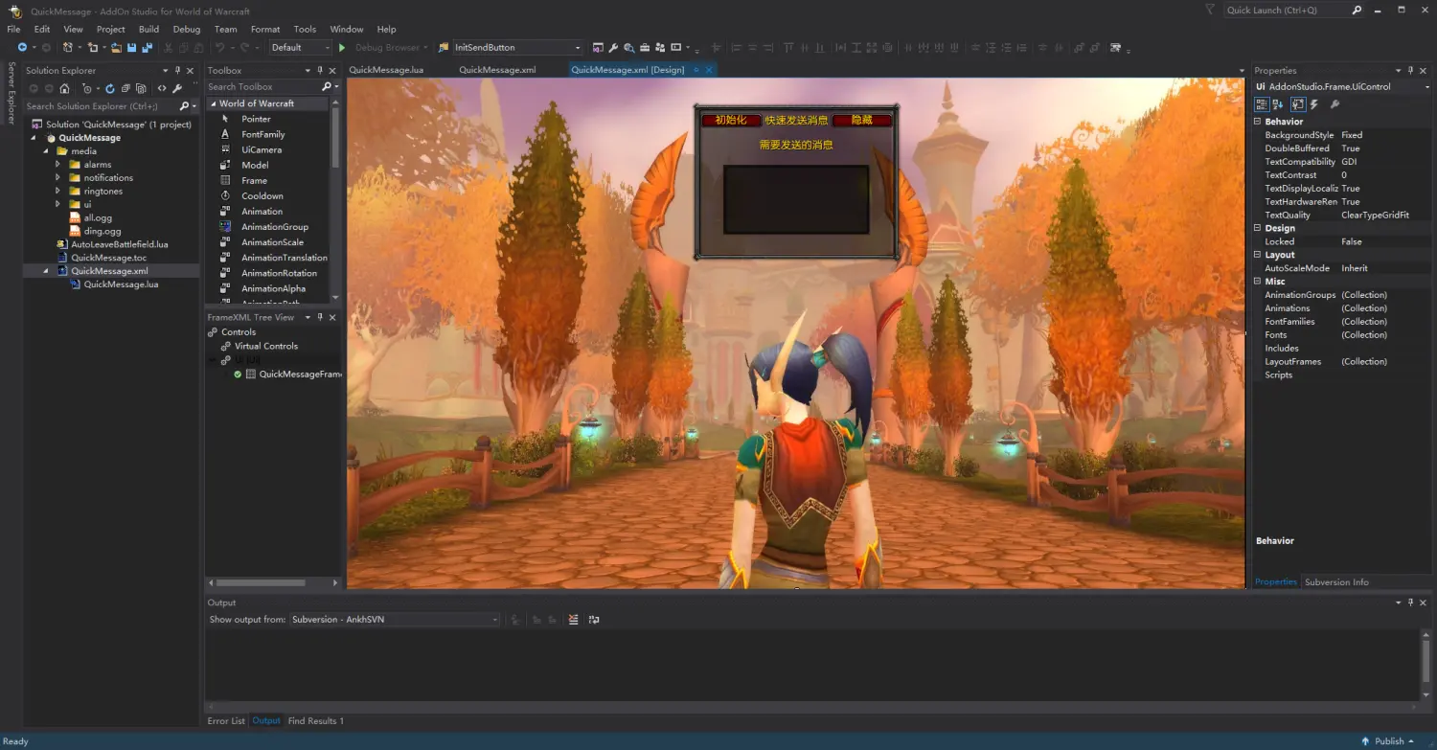
Task: Click Property Pages wrench in Properties panel
Action: tap(1334, 104)
